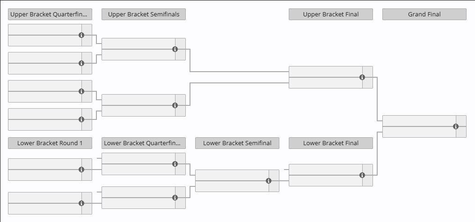This screenshot has height=222, width=475.
Task: Select the Upper Bracket Quarterfinals header
Action: click(x=50, y=15)
